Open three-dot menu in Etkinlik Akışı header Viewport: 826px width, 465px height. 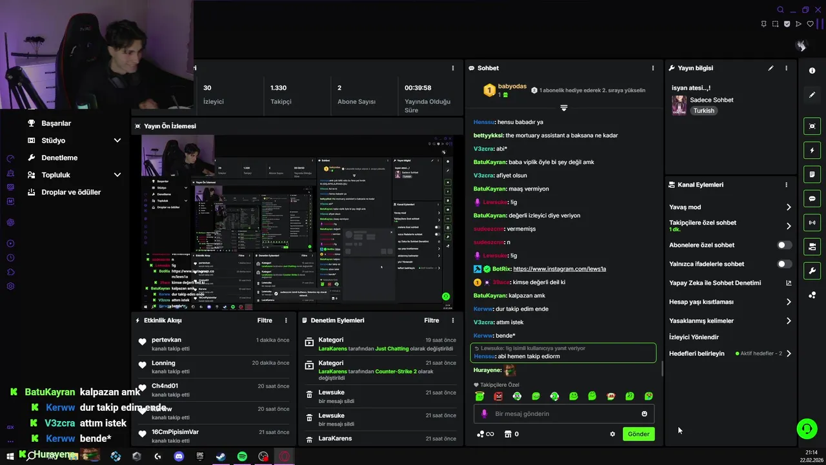coord(286,320)
